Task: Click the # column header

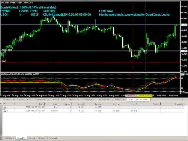Action: coord(8,104)
